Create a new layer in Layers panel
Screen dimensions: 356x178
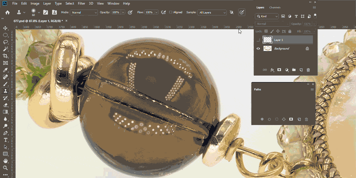click(x=301, y=70)
